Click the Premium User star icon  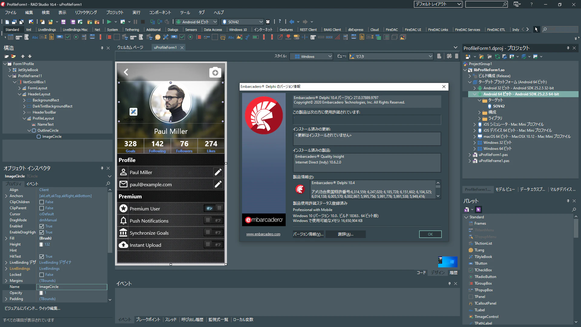(123, 208)
